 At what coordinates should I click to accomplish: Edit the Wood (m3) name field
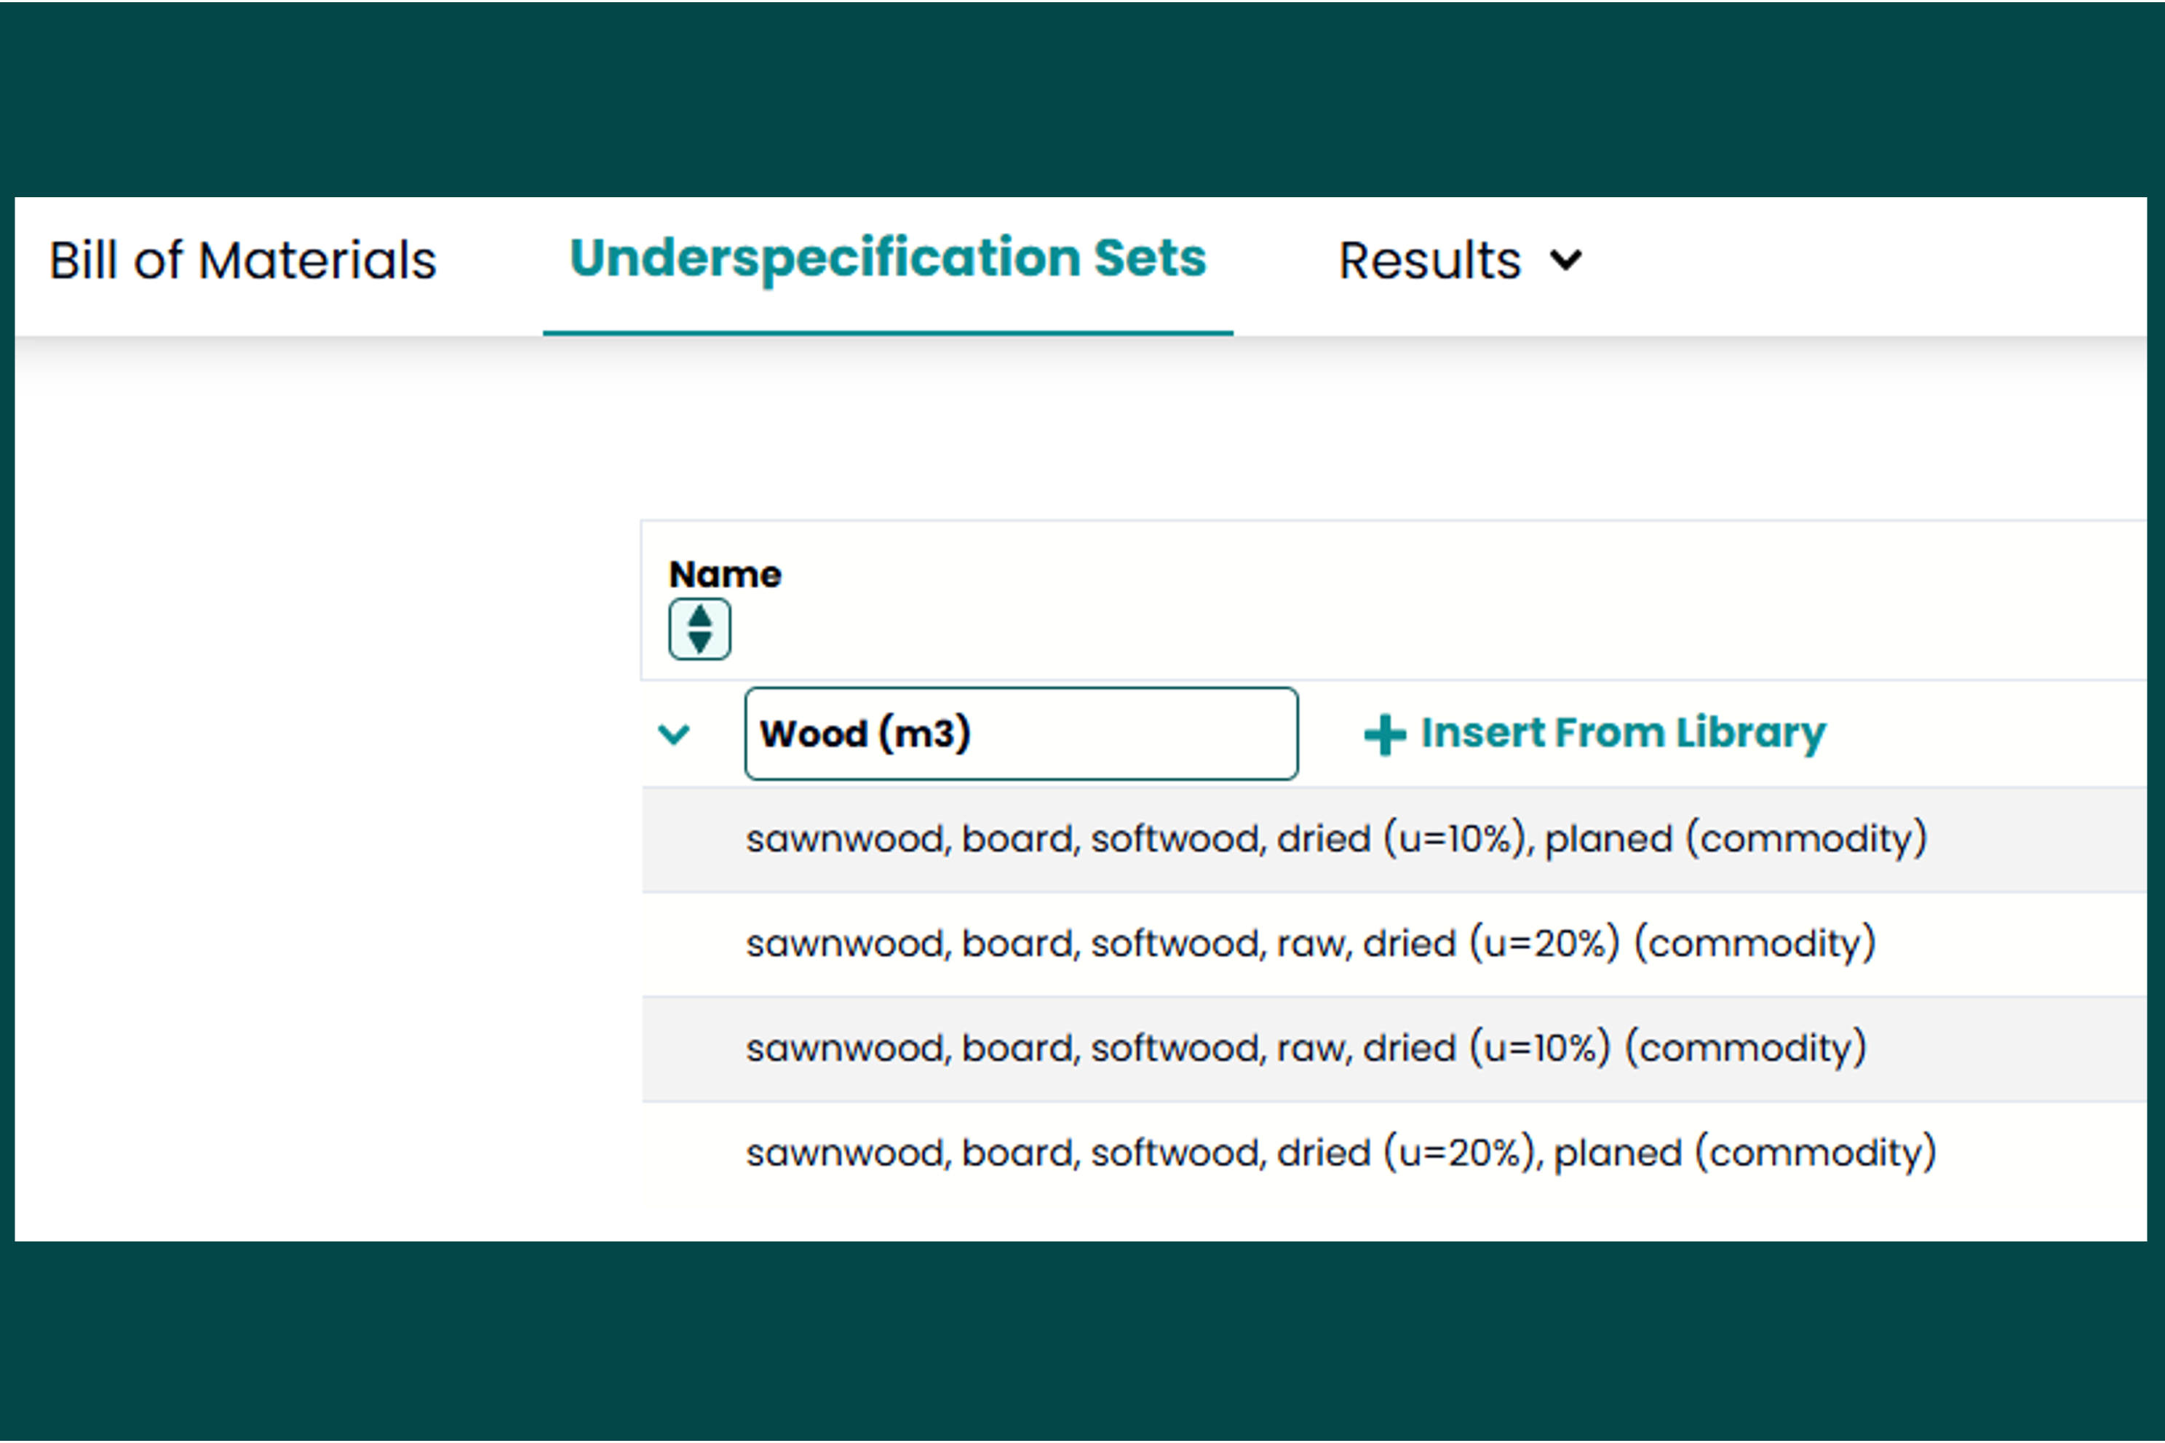click(x=1021, y=734)
